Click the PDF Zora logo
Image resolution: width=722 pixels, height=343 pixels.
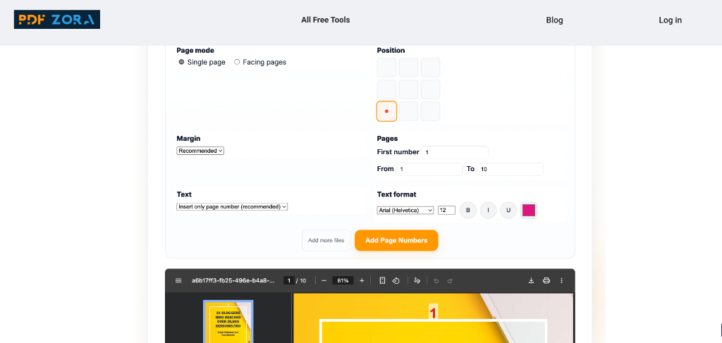[x=57, y=20]
